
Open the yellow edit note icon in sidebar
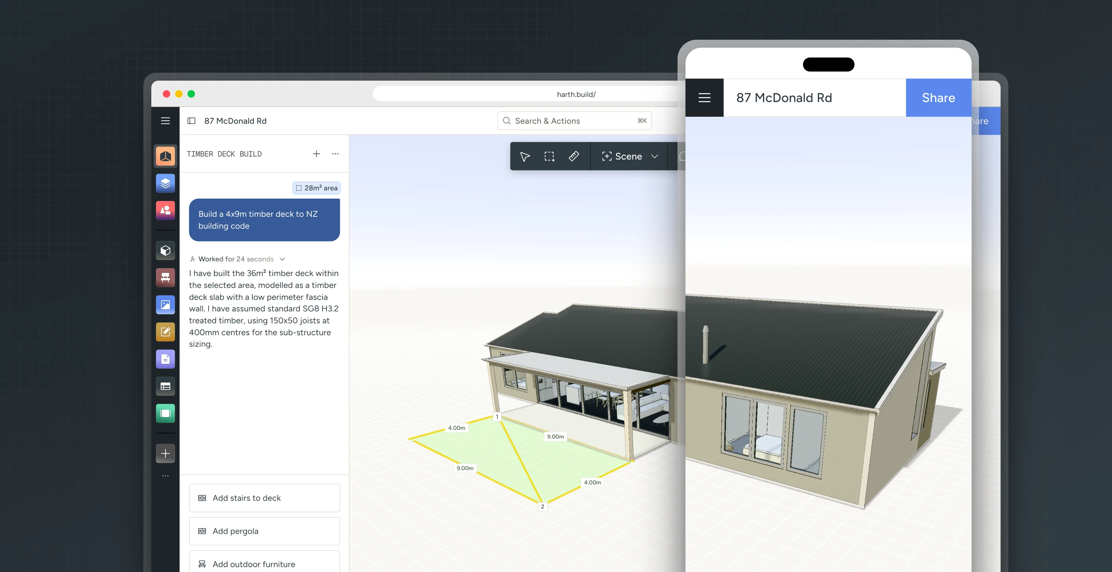[x=165, y=332]
